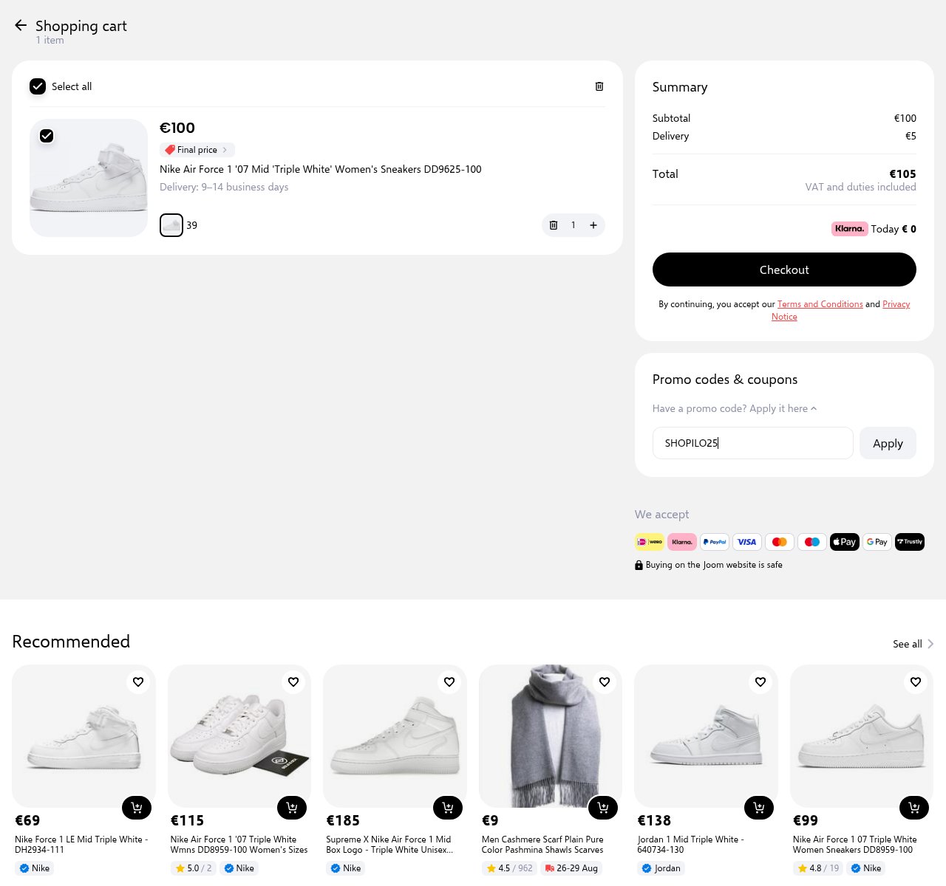Viewport: 946px width, 886px height.
Task: Go back using the arrow beside Shopping cart
Action: [21, 25]
